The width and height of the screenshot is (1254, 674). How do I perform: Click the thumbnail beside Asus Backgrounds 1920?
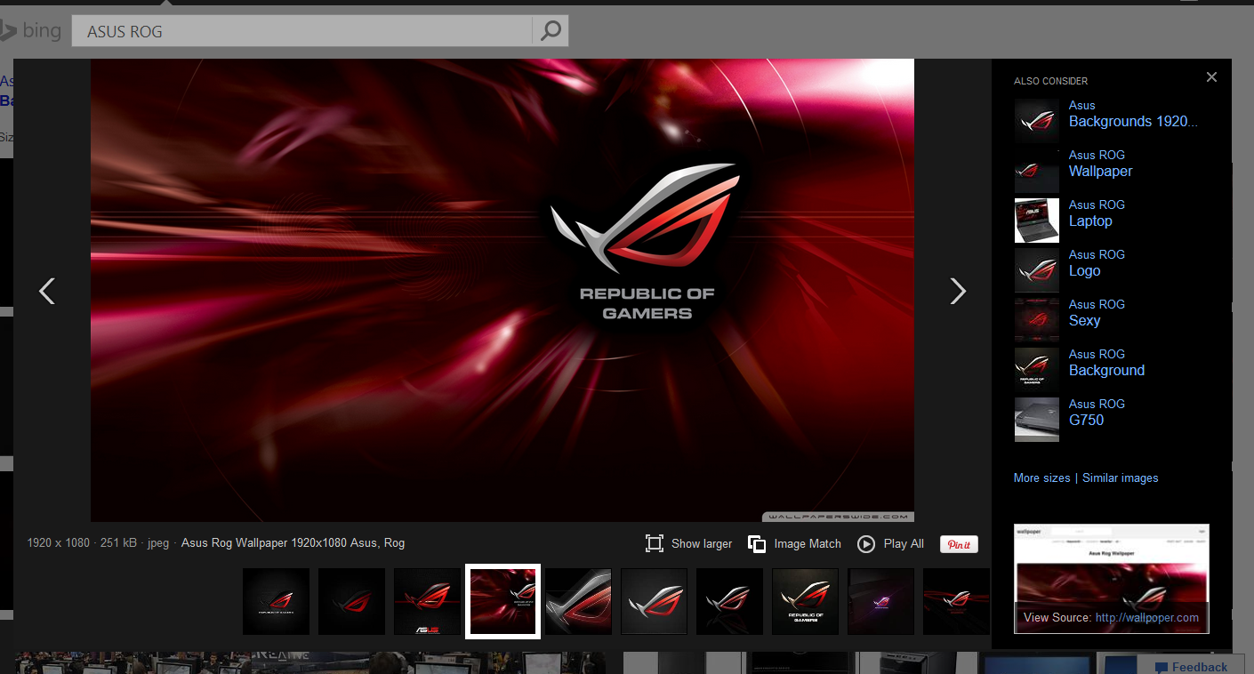tap(1037, 120)
